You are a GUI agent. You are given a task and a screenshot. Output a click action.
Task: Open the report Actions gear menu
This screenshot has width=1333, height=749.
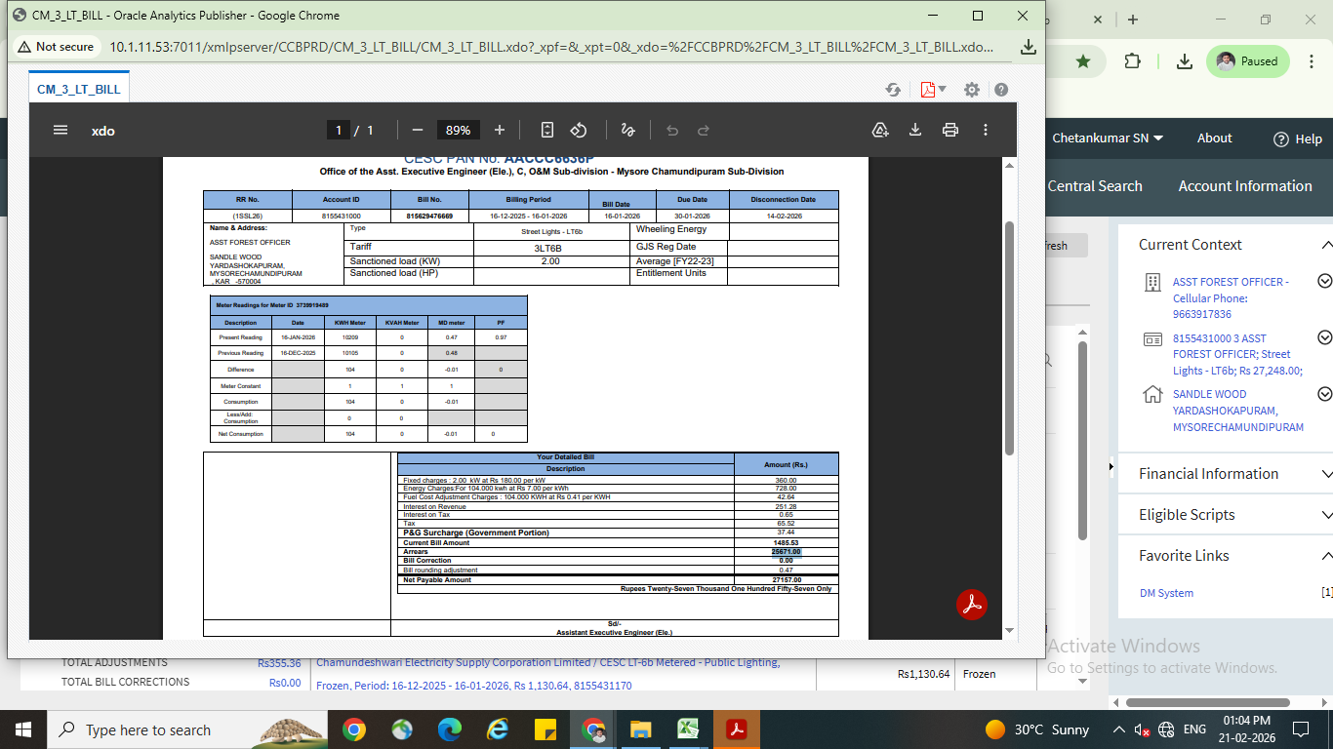coord(972,90)
